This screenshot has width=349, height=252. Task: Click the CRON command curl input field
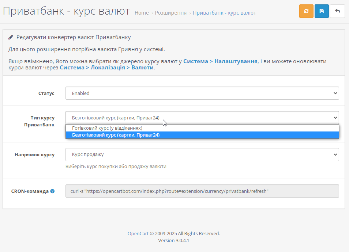tap(202, 191)
